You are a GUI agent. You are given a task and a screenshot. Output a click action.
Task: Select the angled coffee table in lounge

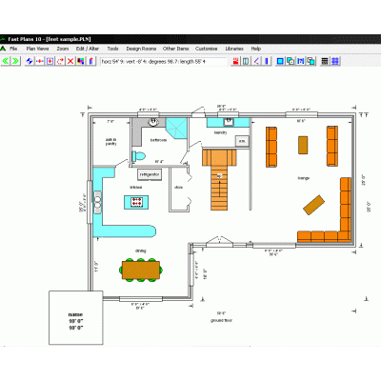point(314,205)
